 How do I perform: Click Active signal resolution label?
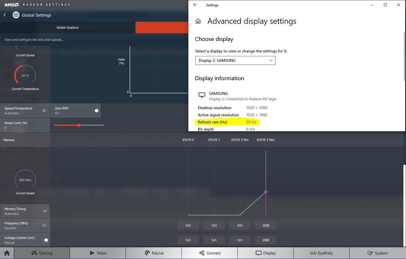pos(218,115)
